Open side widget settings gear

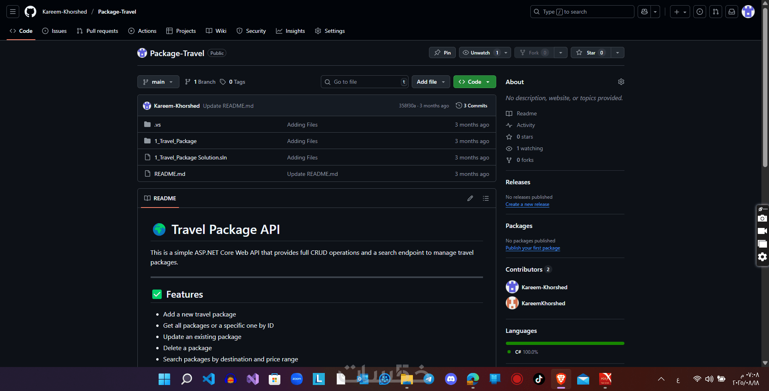point(763,257)
